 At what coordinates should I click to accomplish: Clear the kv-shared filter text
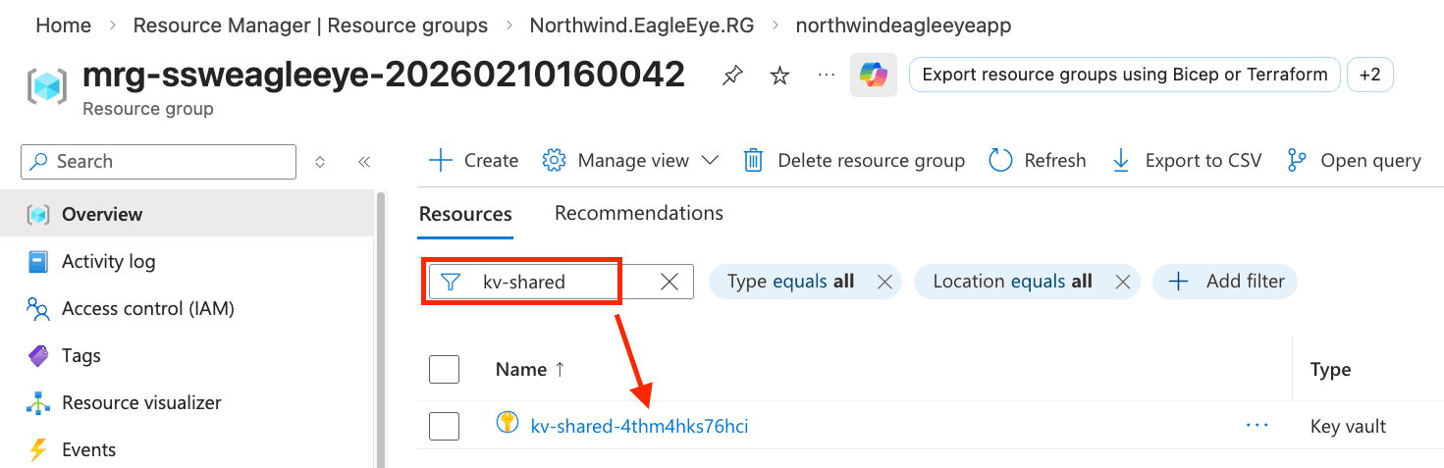(669, 282)
